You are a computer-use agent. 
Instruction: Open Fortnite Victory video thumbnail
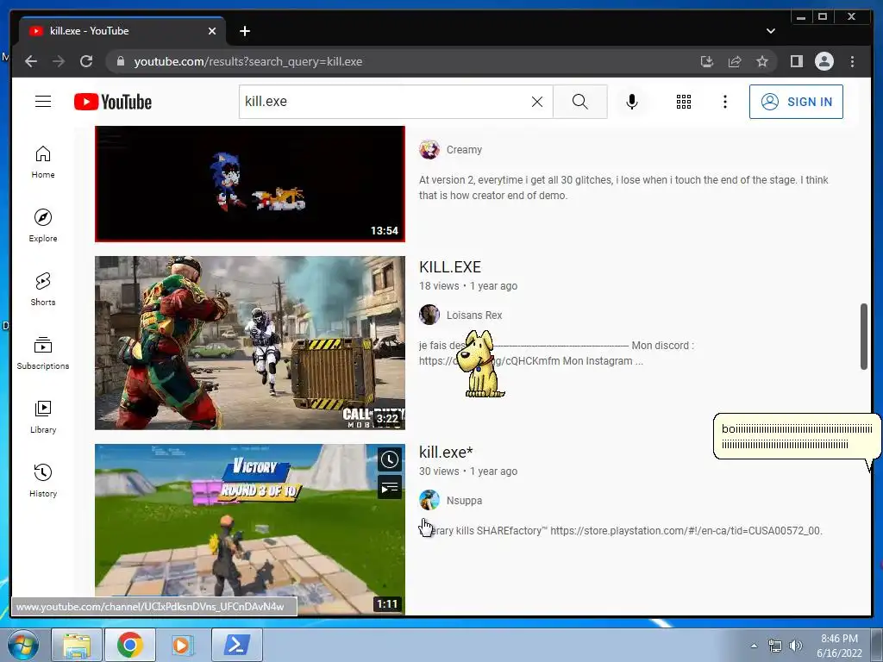click(249, 529)
